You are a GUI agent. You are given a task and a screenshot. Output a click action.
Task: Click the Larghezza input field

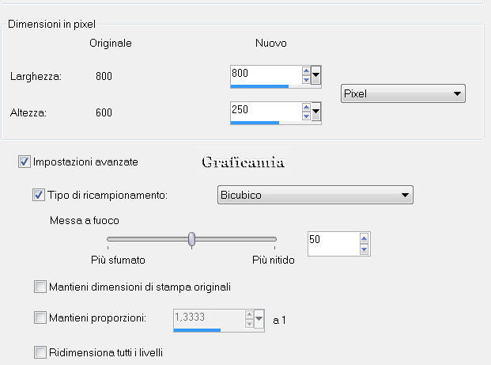265,73
